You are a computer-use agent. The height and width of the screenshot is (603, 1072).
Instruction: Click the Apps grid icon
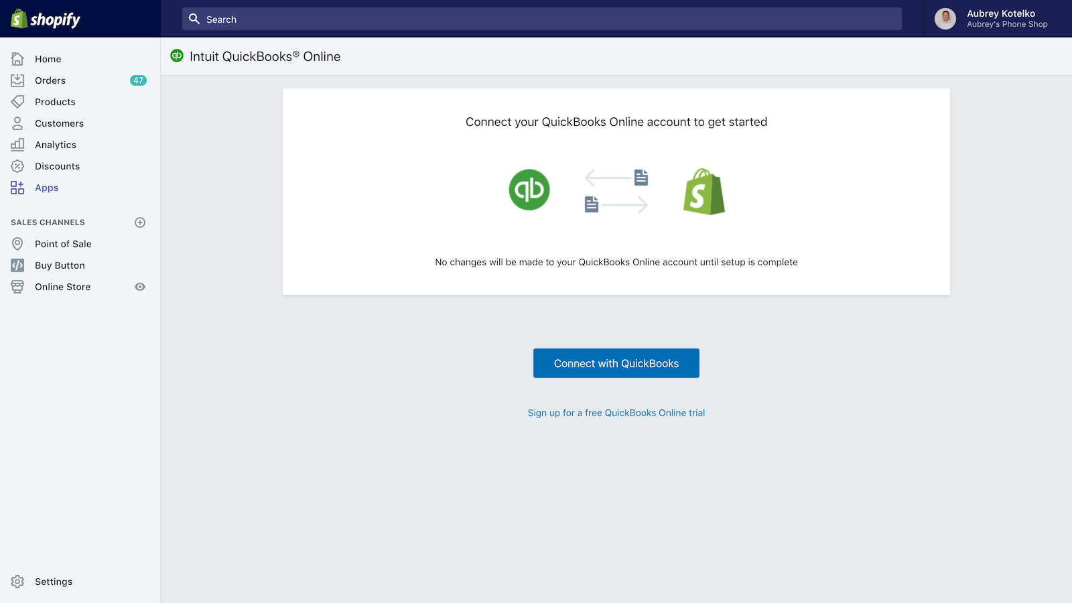click(x=17, y=188)
